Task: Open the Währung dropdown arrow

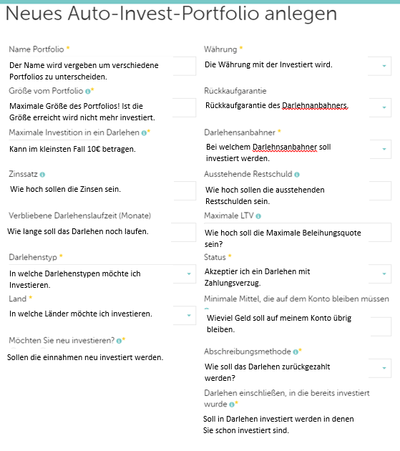Action: click(x=384, y=66)
